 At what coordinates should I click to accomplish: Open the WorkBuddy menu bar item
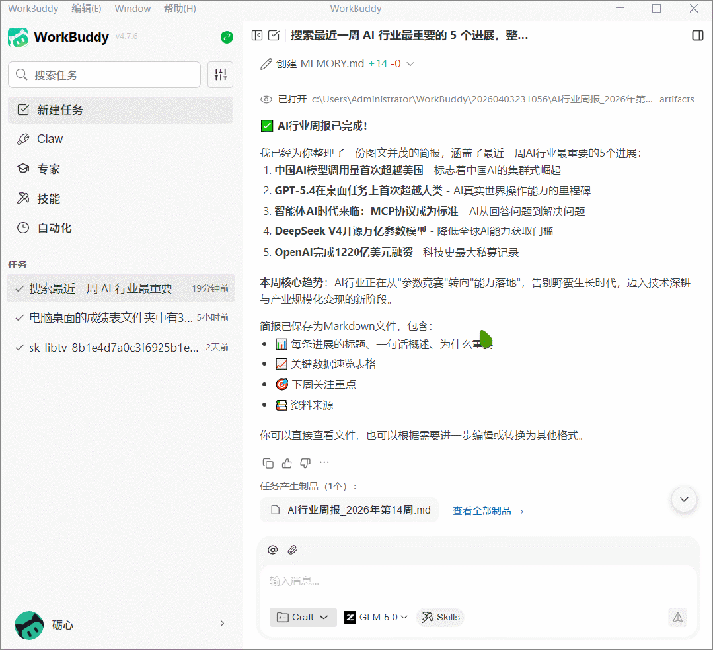pyautogui.click(x=33, y=9)
